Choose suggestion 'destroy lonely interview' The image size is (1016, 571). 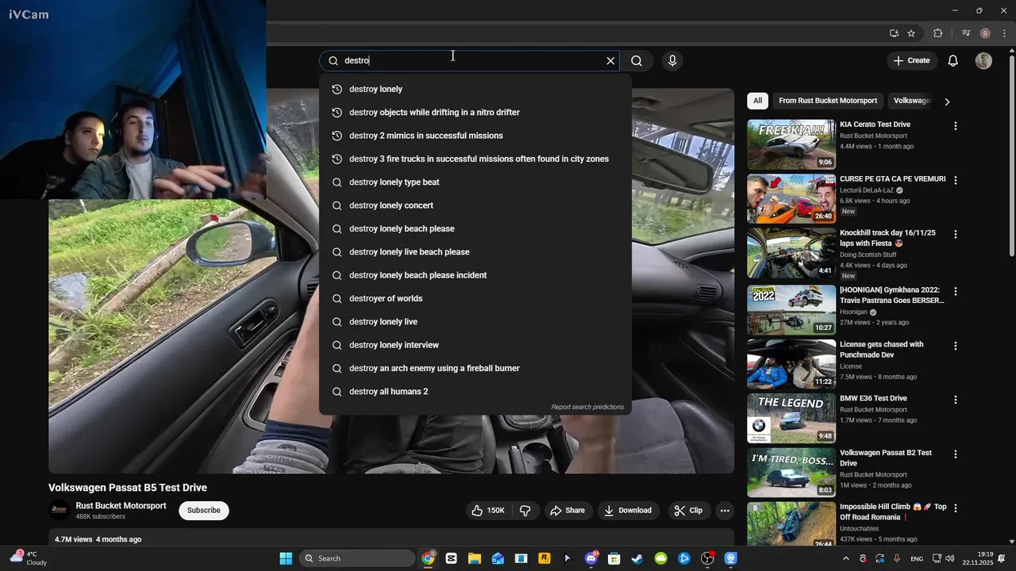[x=475, y=345]
